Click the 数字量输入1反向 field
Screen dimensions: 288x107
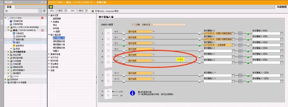[x=266, y=39]
